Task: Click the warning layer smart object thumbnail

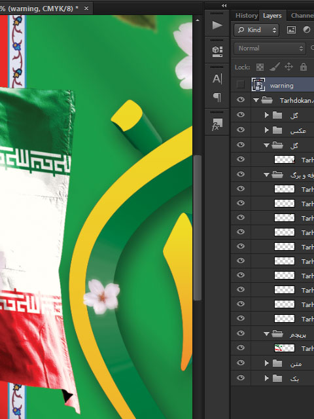Action: [258, 85]
